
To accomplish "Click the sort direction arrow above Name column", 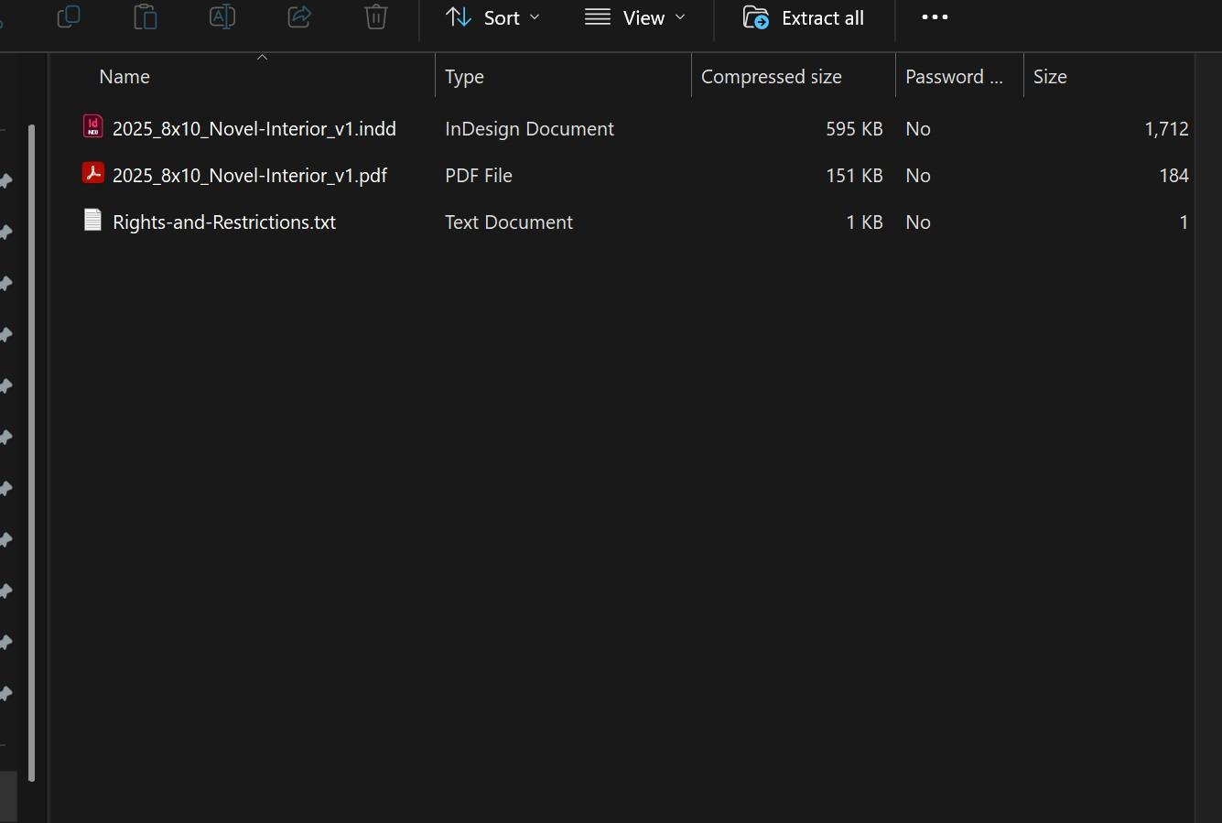I will point(262,56).
